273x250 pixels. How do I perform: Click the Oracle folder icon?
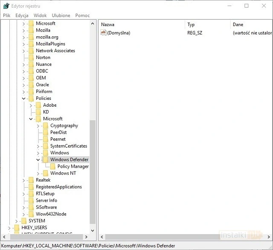coord(31,84)
